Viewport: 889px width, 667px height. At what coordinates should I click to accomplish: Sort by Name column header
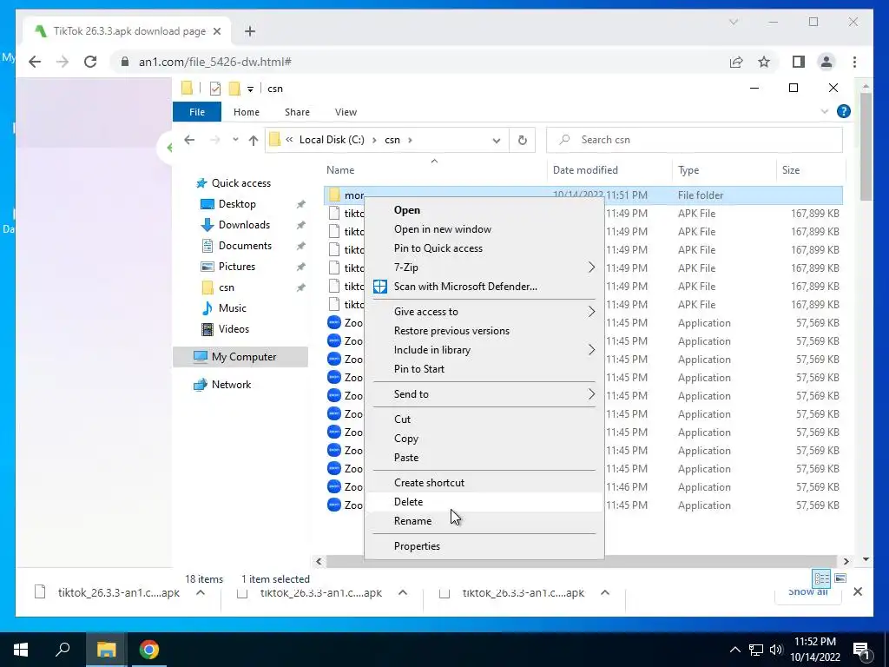point(340,170)
